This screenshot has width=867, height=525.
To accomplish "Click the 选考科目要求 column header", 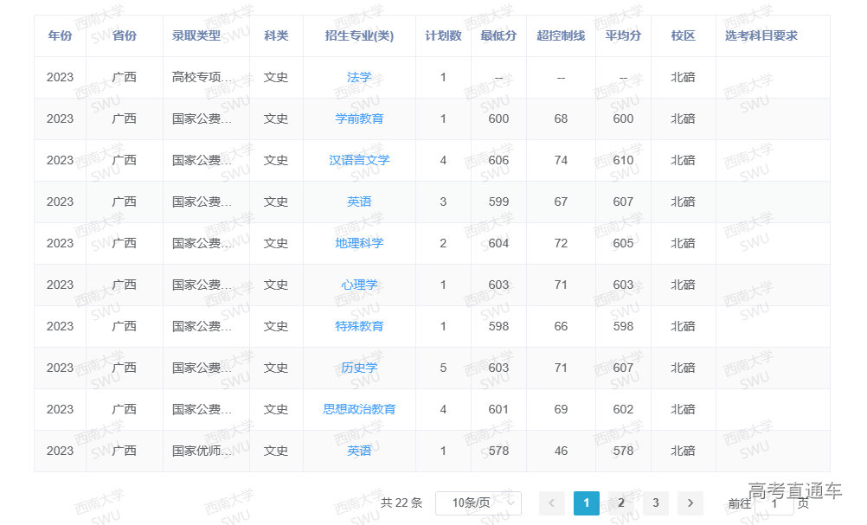I will (761, 35).
